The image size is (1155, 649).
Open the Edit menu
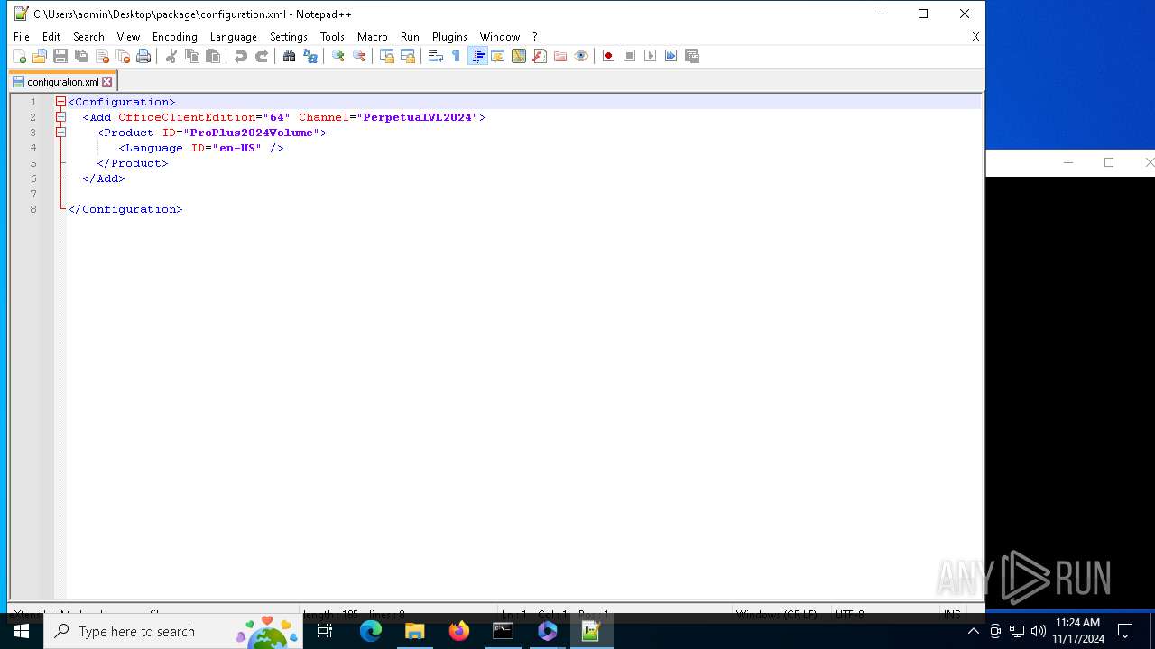(51, 37)
